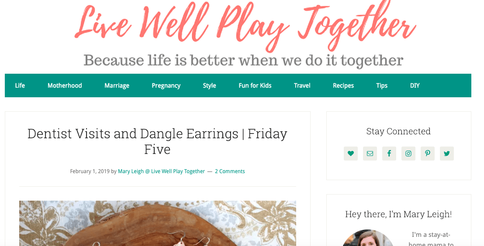Open the earrings post featured image
484x246 pixels.
coord(157,223)
